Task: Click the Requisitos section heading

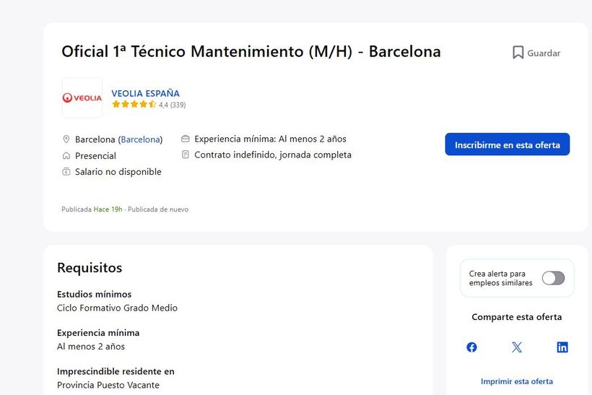Action: click(90, 268)
